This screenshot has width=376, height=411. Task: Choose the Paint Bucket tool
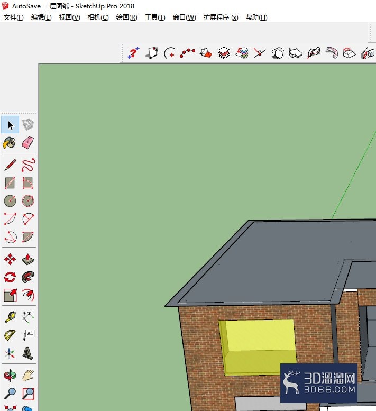[x=10, y=143]
